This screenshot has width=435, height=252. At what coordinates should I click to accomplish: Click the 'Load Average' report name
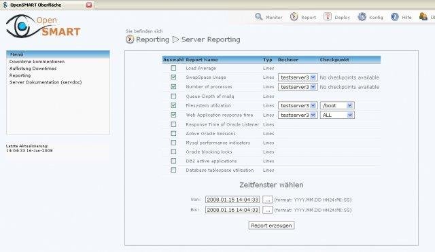[x=201, y=68]
